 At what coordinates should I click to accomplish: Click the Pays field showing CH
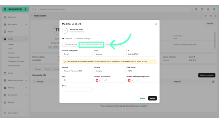[x=77, y=80]
